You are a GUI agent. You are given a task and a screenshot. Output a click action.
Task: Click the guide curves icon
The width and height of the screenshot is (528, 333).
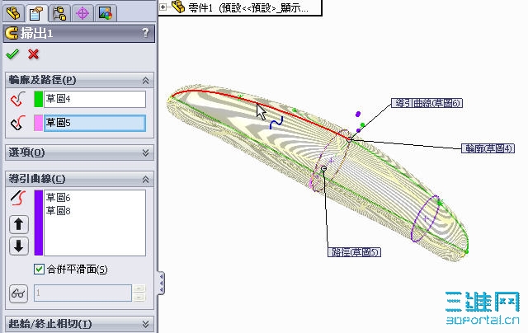tap(18, 198)
